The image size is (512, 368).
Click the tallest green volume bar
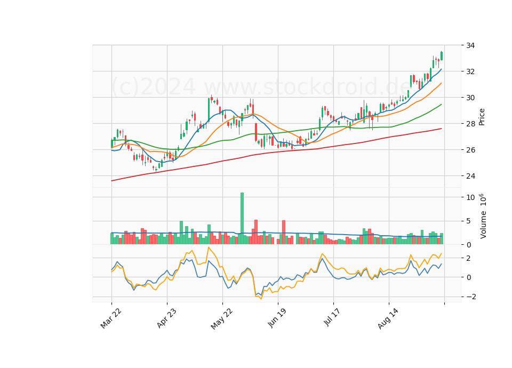coord(242,219)
